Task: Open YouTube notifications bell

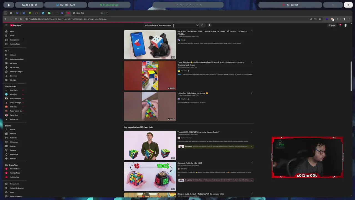Action: pos(339,25)
